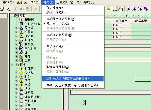Image resolution: width=151 pixels, height=110 pixels.
Task: Click the 变量类型 column header
Action: point(121,21)
